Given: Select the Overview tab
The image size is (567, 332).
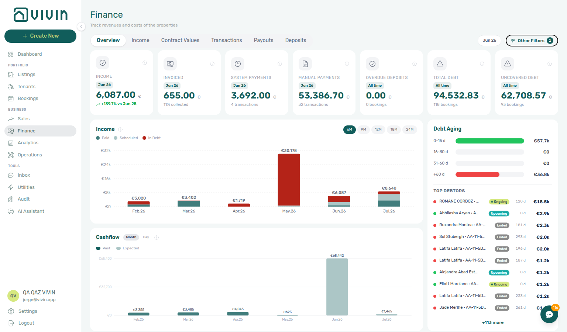Looking at the screenshot, I should pos(108,40).
